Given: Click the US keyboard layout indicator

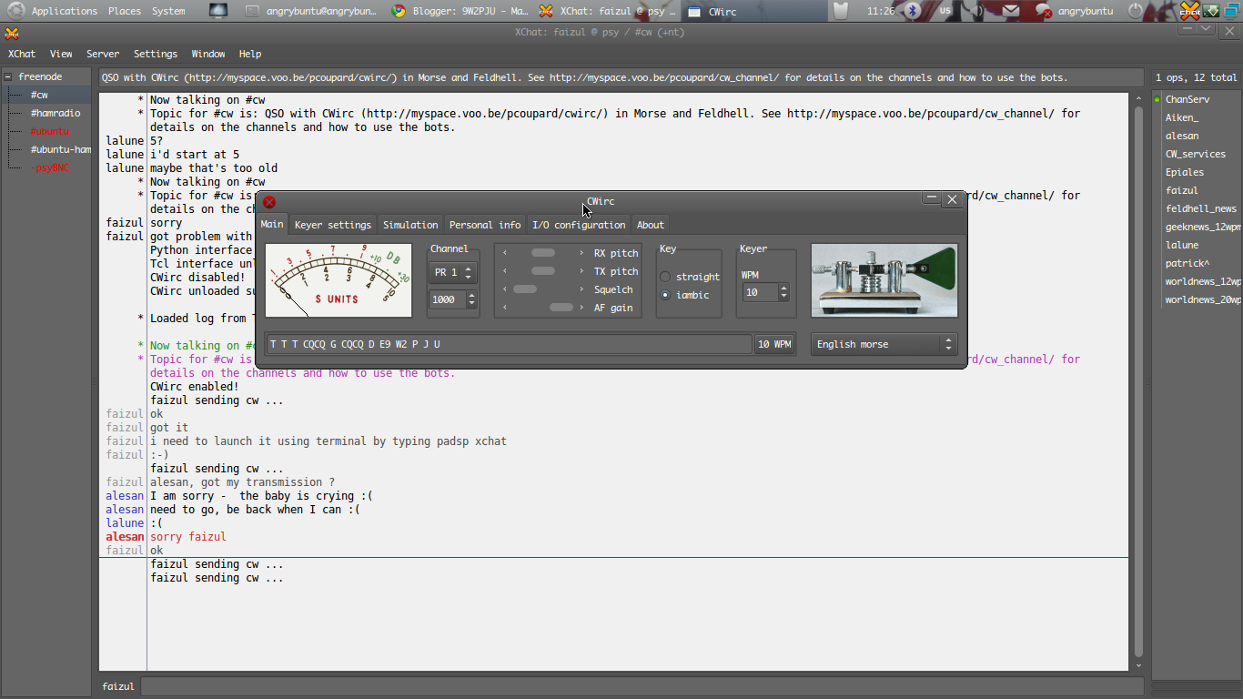Looking at the screenshot, I should pyautogui.click(x=945, y=11).
